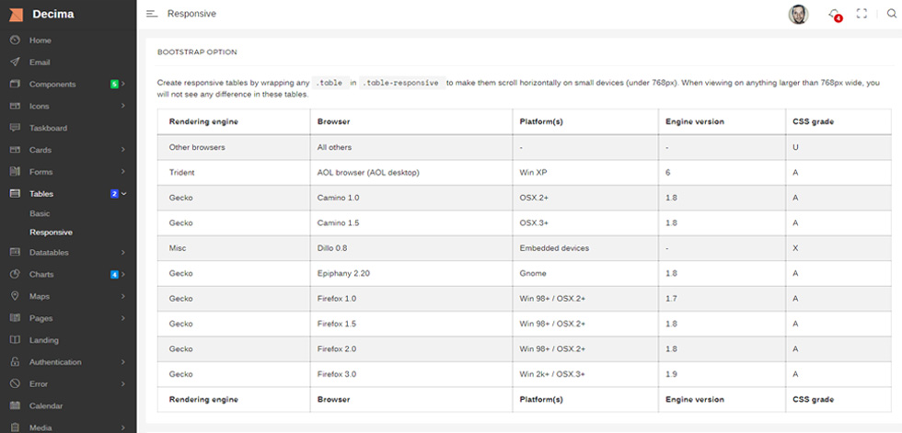The height and width of the screenshot is (433, 902).
Task: Expand the Forms menu chevron
Action: (x=123, y=171)
